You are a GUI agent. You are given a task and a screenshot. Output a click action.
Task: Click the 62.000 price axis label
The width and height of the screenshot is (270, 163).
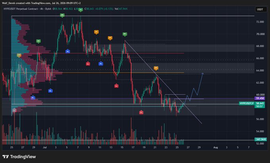pos(260,83)
